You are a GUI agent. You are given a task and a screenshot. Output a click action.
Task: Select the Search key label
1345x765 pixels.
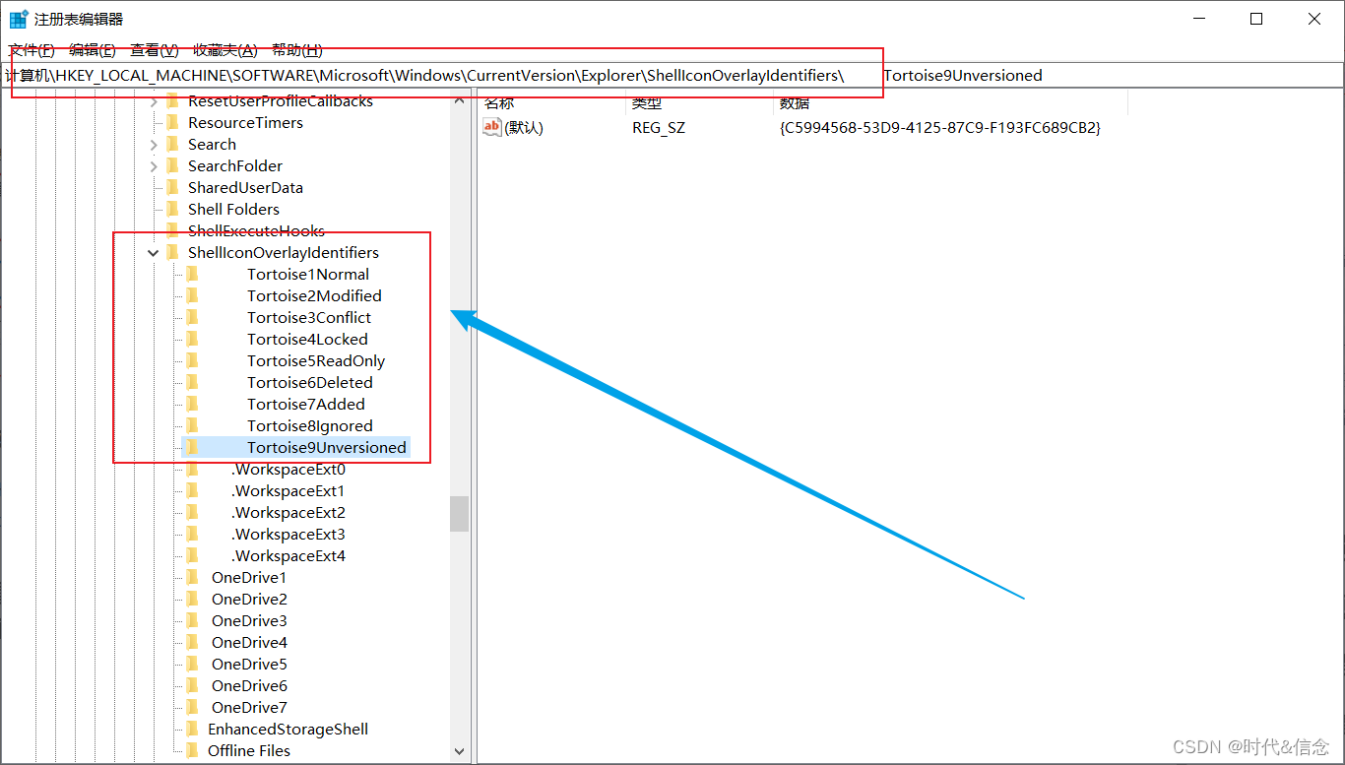pyautogui.click(x=212, y=144)
